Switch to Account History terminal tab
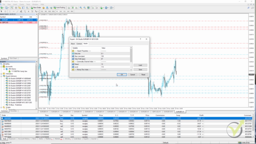The height and width of the screenshot is (144, 256). [x=24, y=139]
